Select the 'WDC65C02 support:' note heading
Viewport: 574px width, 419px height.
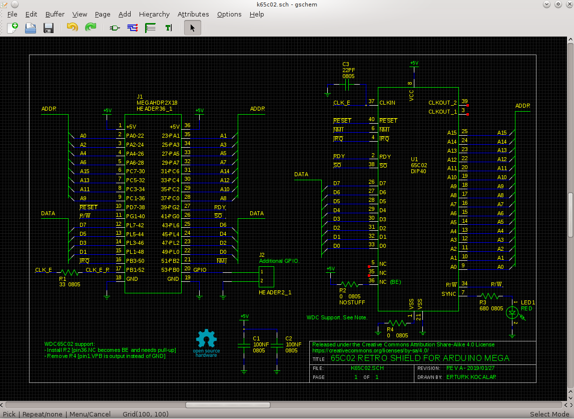(70, 344)
